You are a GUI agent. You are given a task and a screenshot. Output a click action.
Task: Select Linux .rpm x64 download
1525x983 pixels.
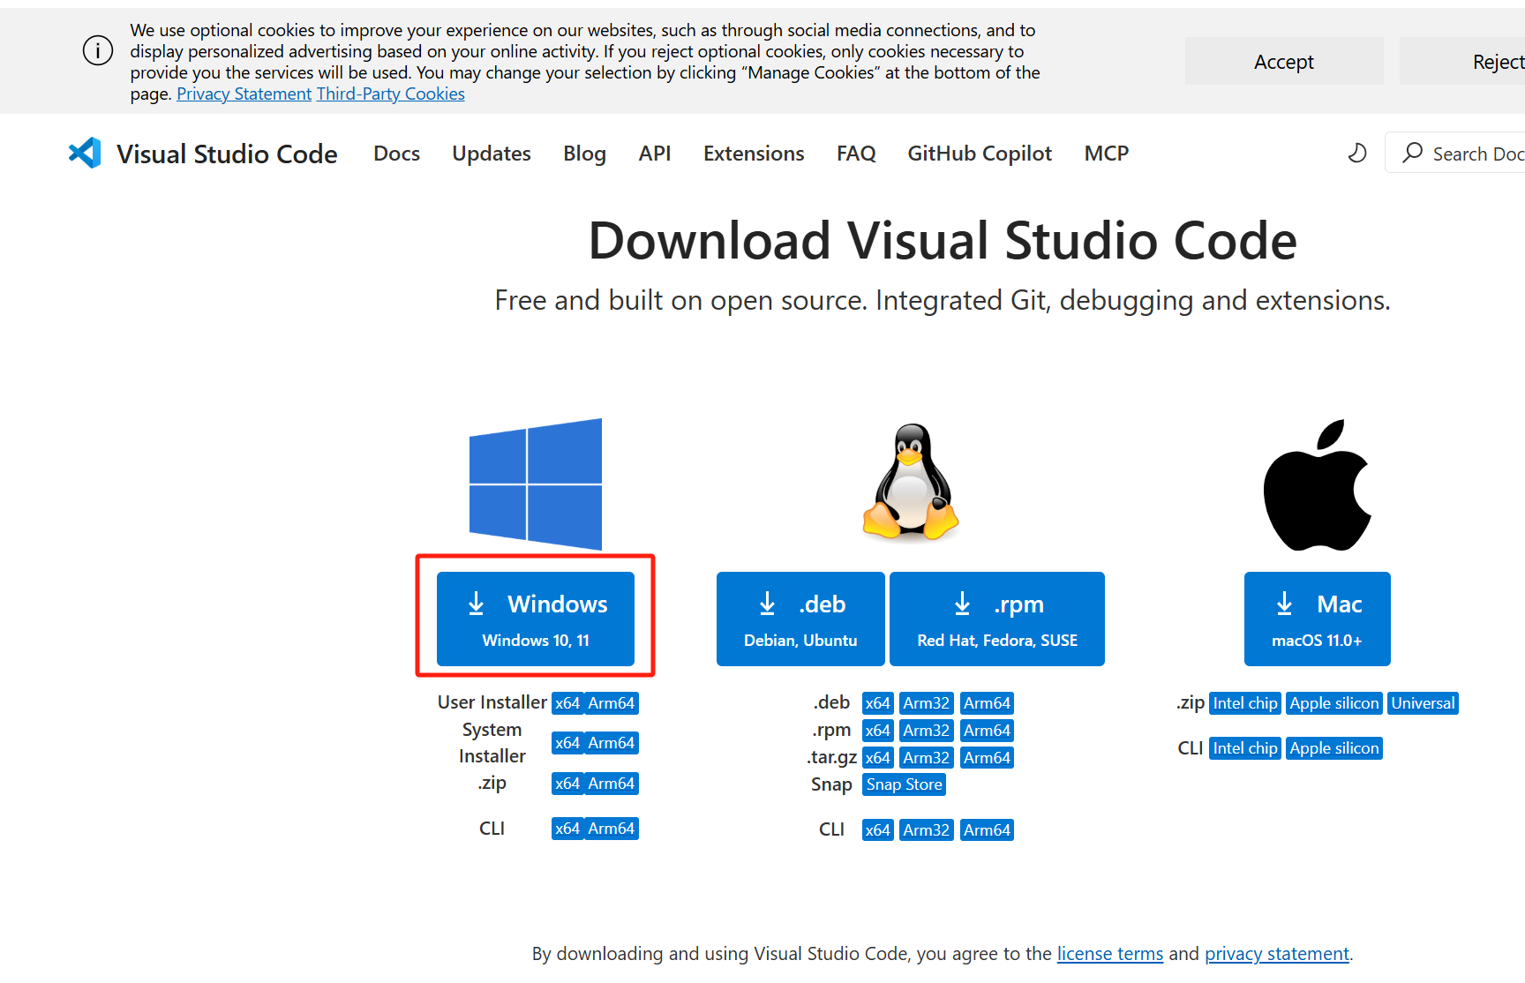[878, 731]
